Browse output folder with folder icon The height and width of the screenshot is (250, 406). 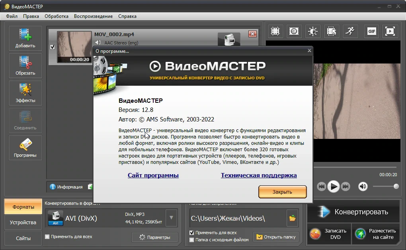click(292, 218)
